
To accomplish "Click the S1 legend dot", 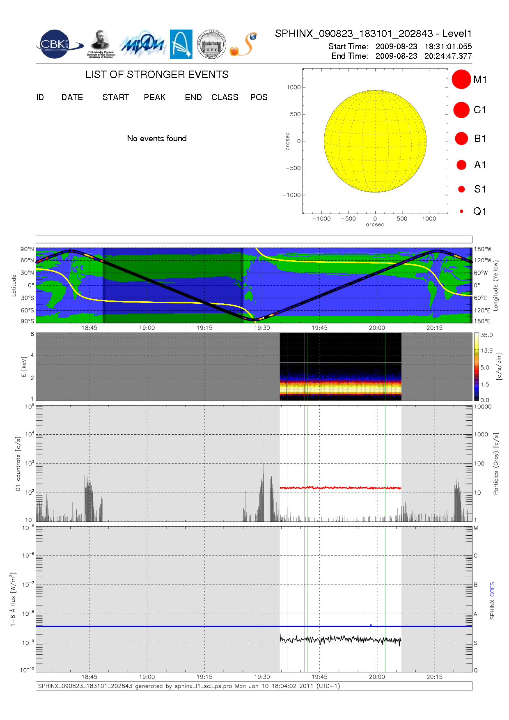I will coord(461,189).
